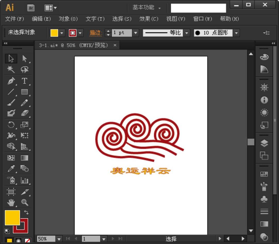
Task: Select the Artboard tool
Action: [11, 192]
